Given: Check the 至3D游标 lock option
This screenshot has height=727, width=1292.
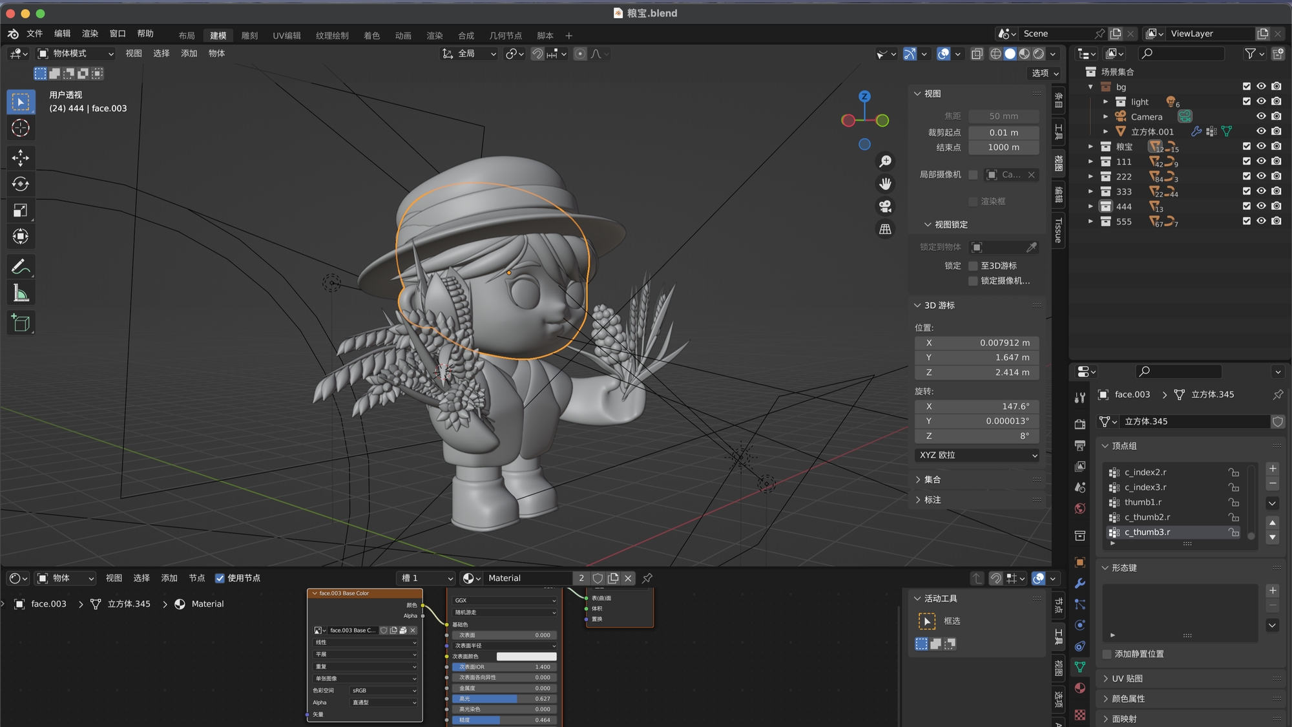Looking at the screenshot, I should (x=973, y=266).
